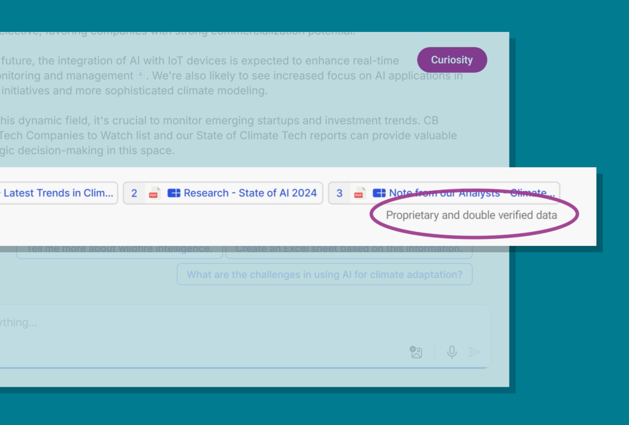Screen dimensions: 629x425
Task: Click the number 2 source badge
Action: click(134, 193)
